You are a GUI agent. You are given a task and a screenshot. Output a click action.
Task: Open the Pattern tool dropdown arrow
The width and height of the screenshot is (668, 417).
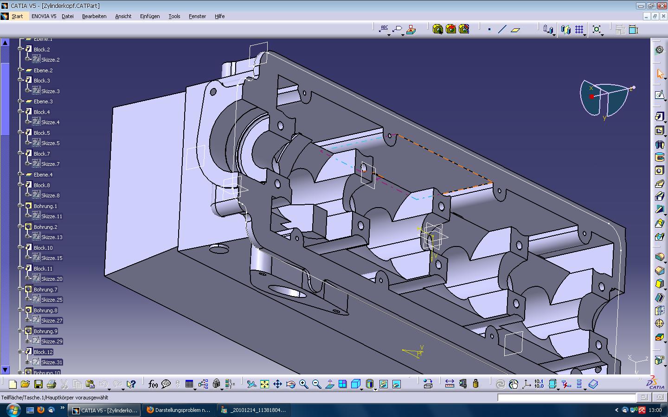584,35
